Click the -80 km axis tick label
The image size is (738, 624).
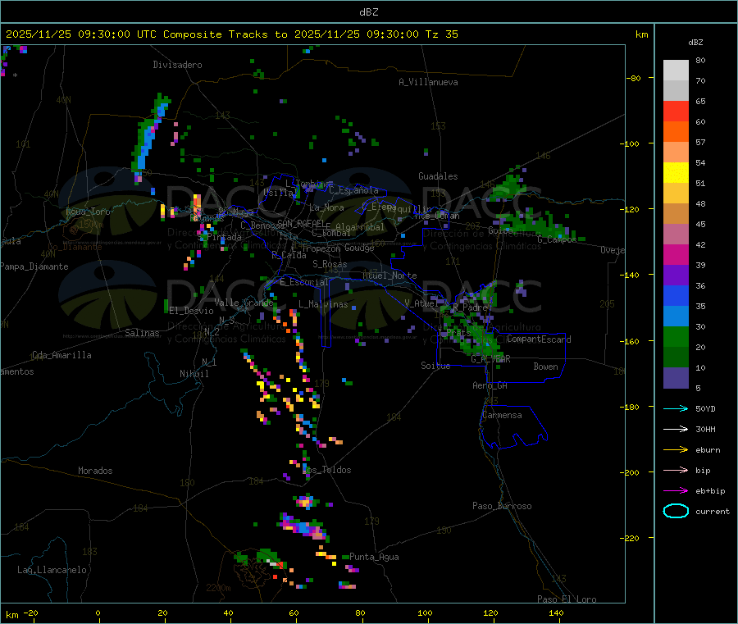point(633,78)
